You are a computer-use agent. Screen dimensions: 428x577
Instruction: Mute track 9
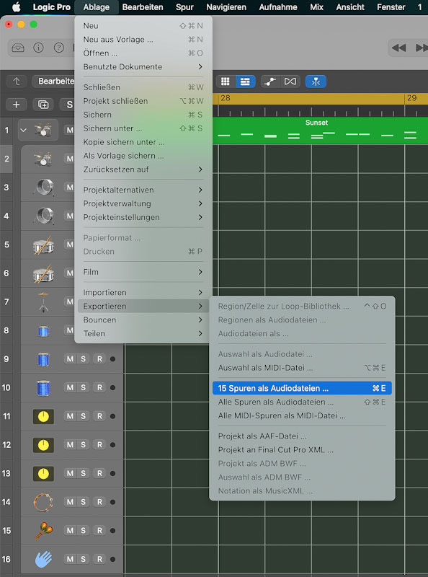point(70,358)
